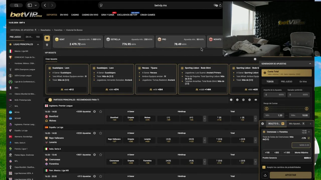Click the bet slip MXN 0.00 stake field
This screenshot has height=180, width=321.
click(x=301, y=145)
